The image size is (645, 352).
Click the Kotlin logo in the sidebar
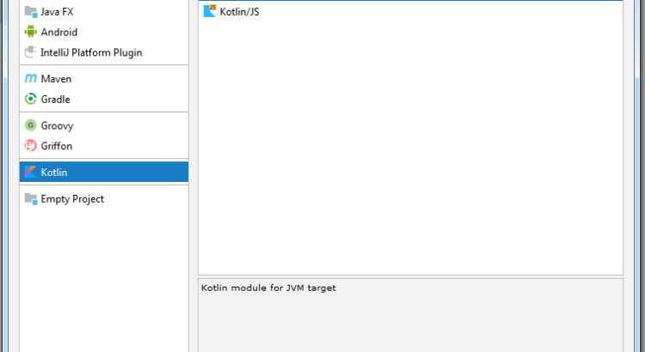(31, 173)
